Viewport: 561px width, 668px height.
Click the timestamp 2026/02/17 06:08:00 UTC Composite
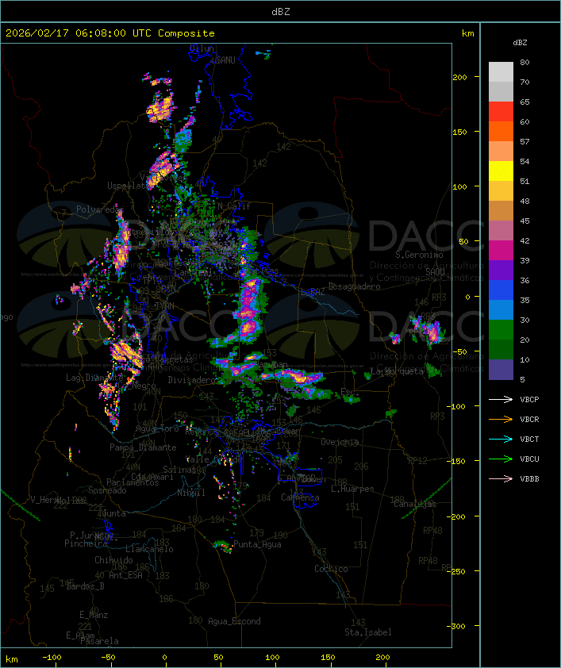coord(110,33)
